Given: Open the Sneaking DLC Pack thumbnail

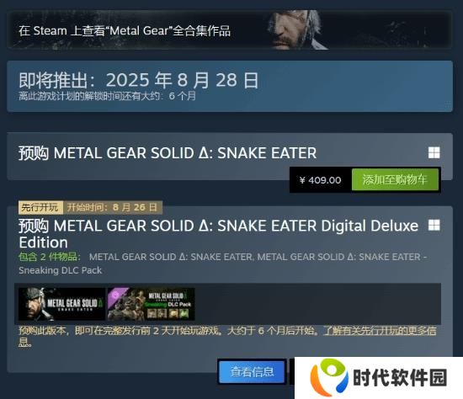Looking at the screenshot, I should click(x=152, y=304).
